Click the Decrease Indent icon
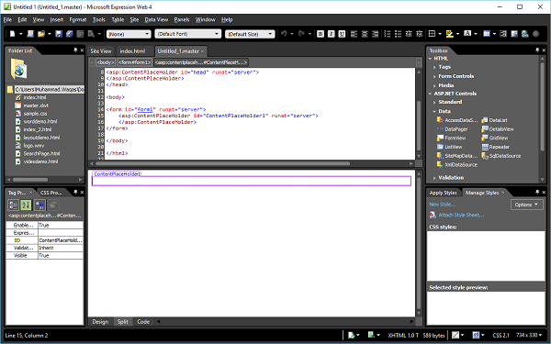The width and height of the screenshot is (551, 344). coord(409,34)
